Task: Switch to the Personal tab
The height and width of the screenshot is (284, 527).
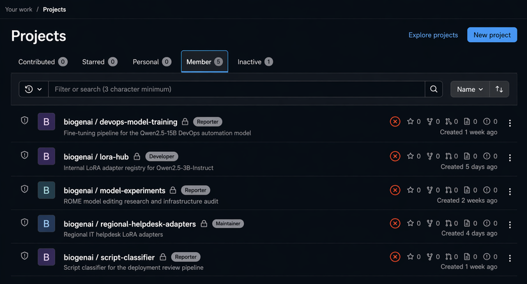Action: (152, 62)
